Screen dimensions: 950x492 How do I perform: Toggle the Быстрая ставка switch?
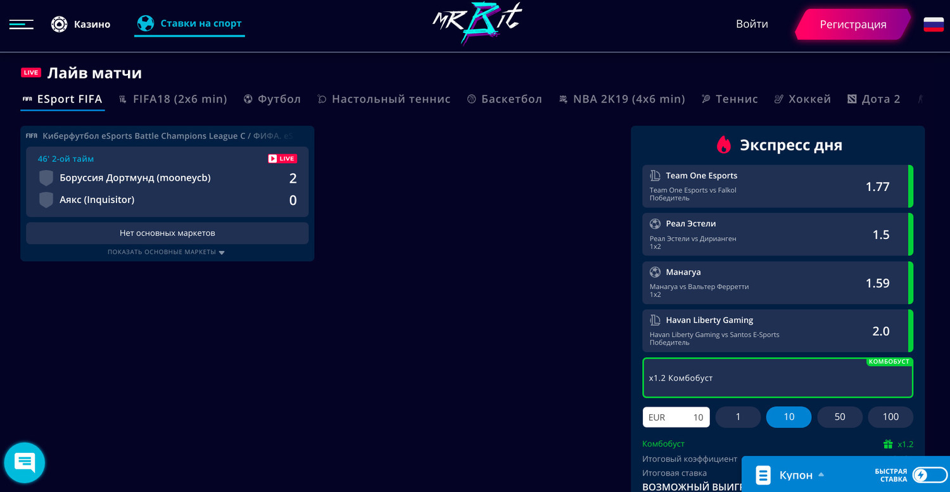(928, 475)
